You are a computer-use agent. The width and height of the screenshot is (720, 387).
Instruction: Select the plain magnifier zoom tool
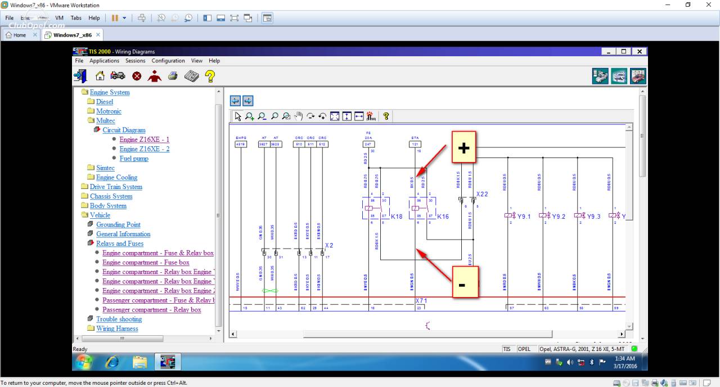[x=274, y=116]
